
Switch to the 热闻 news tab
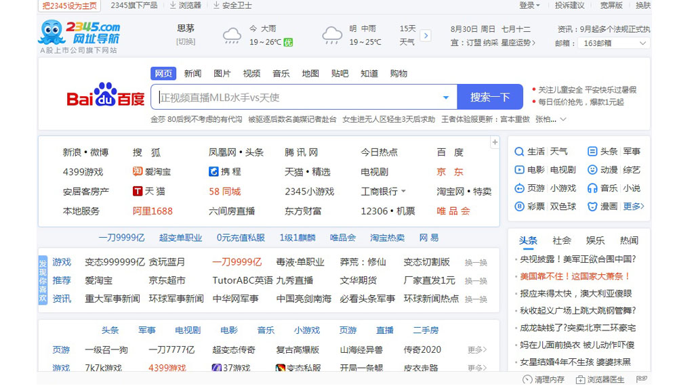click(x=629, y=240)
